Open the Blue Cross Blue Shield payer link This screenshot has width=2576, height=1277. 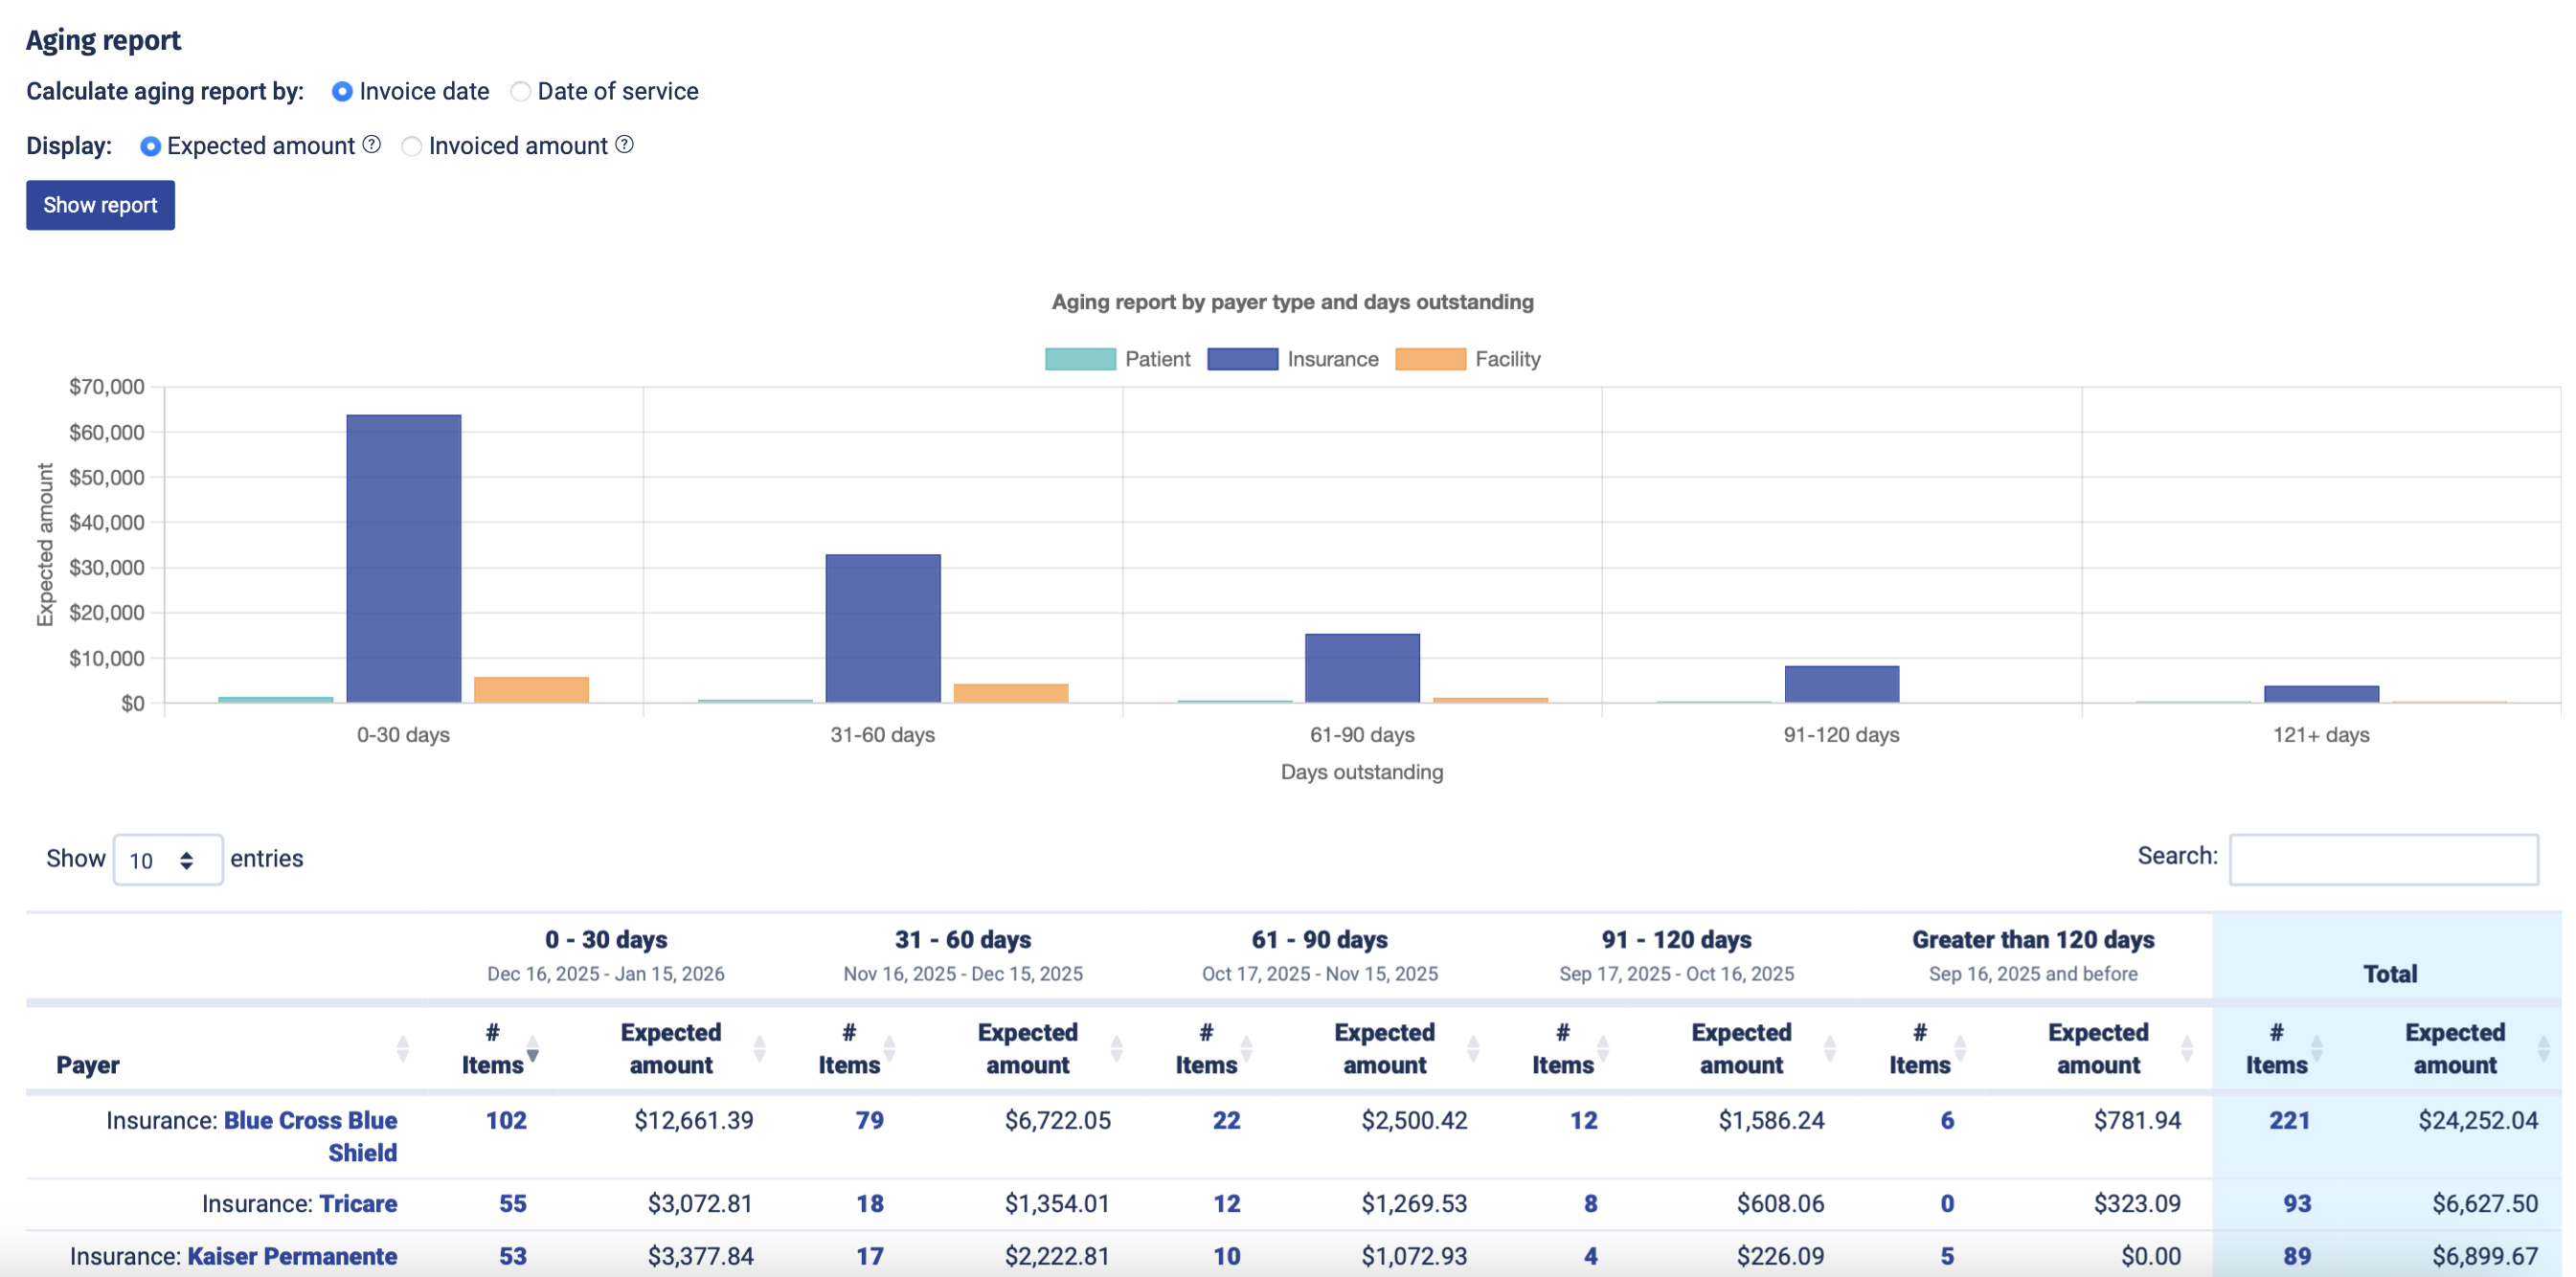(311, 1120)
